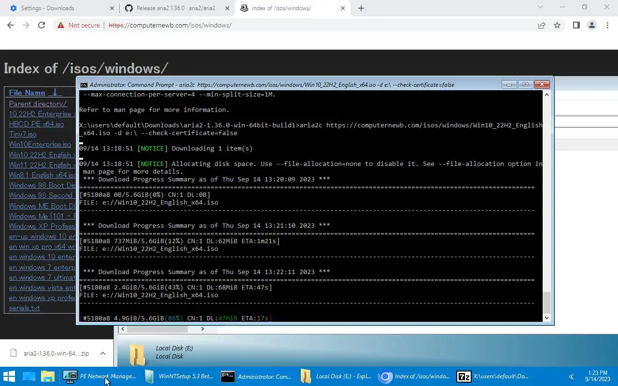This screenshot has height=386, width=618.
Task: Open the Chrome side panel
Action: coord(576,25)
